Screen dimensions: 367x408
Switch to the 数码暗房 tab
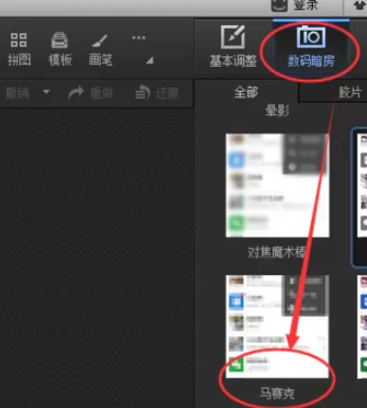coord(311,47)
